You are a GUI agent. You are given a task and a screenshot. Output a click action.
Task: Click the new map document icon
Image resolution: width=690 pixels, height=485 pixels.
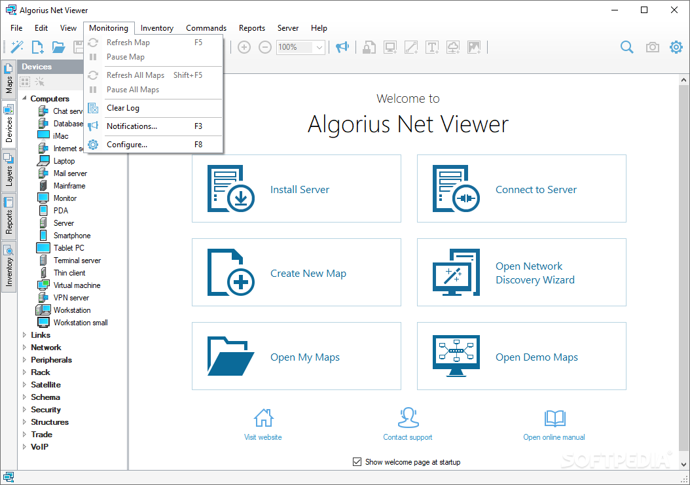38,47
